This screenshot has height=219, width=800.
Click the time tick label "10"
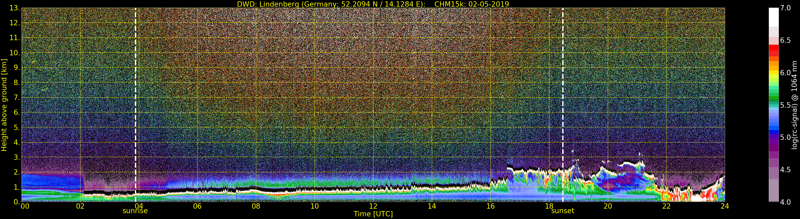coord(315,206)
